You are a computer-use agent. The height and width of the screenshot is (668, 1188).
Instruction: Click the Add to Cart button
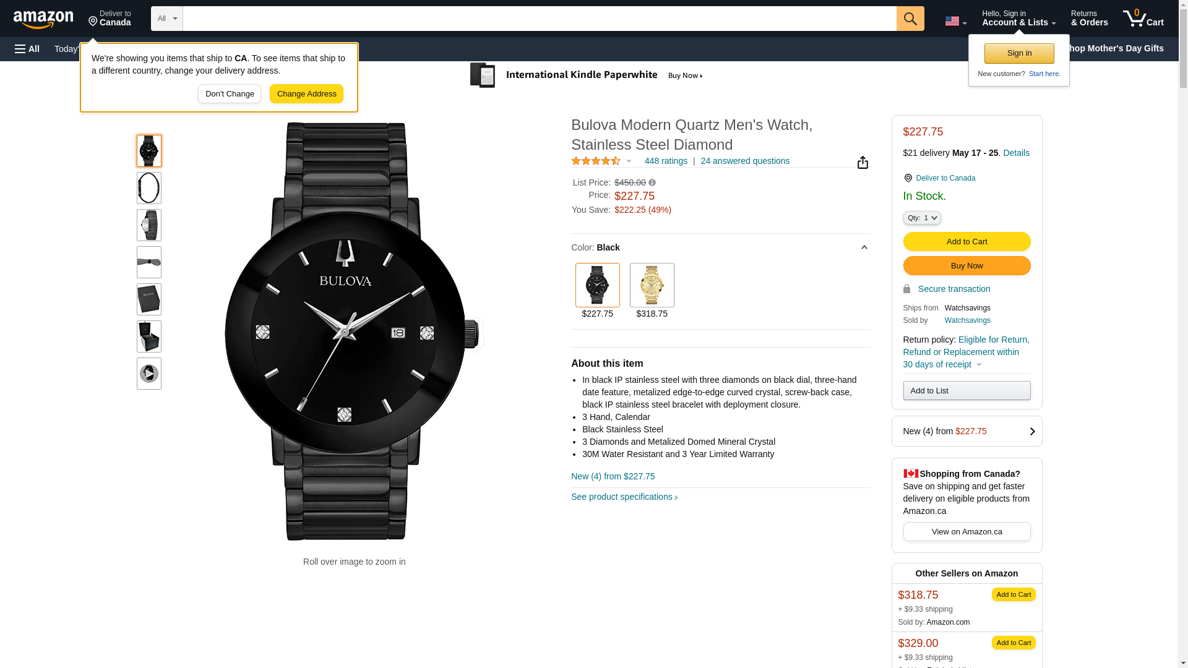966,241
